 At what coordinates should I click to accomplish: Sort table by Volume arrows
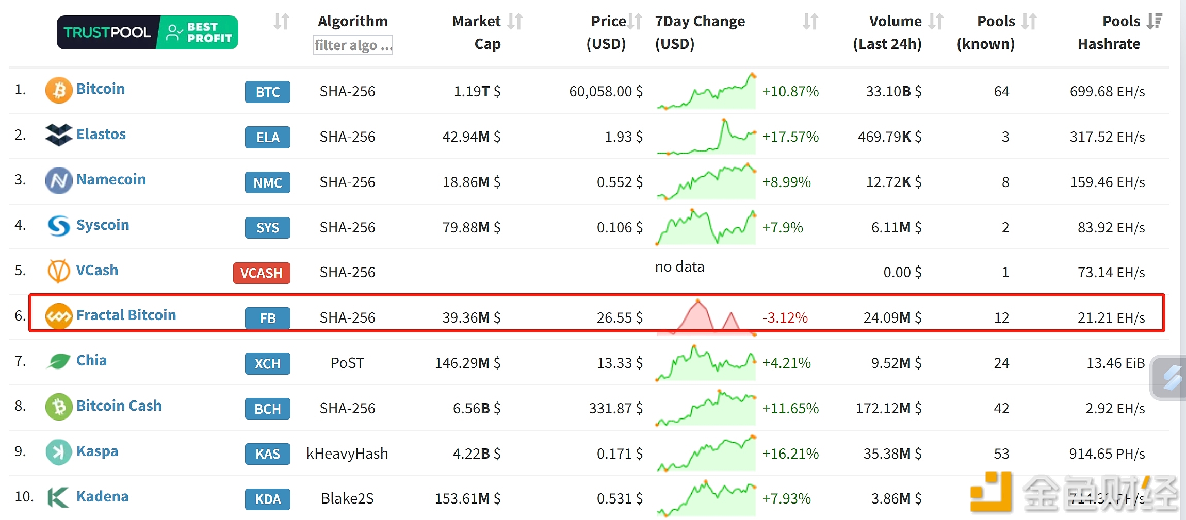(936, 22)
